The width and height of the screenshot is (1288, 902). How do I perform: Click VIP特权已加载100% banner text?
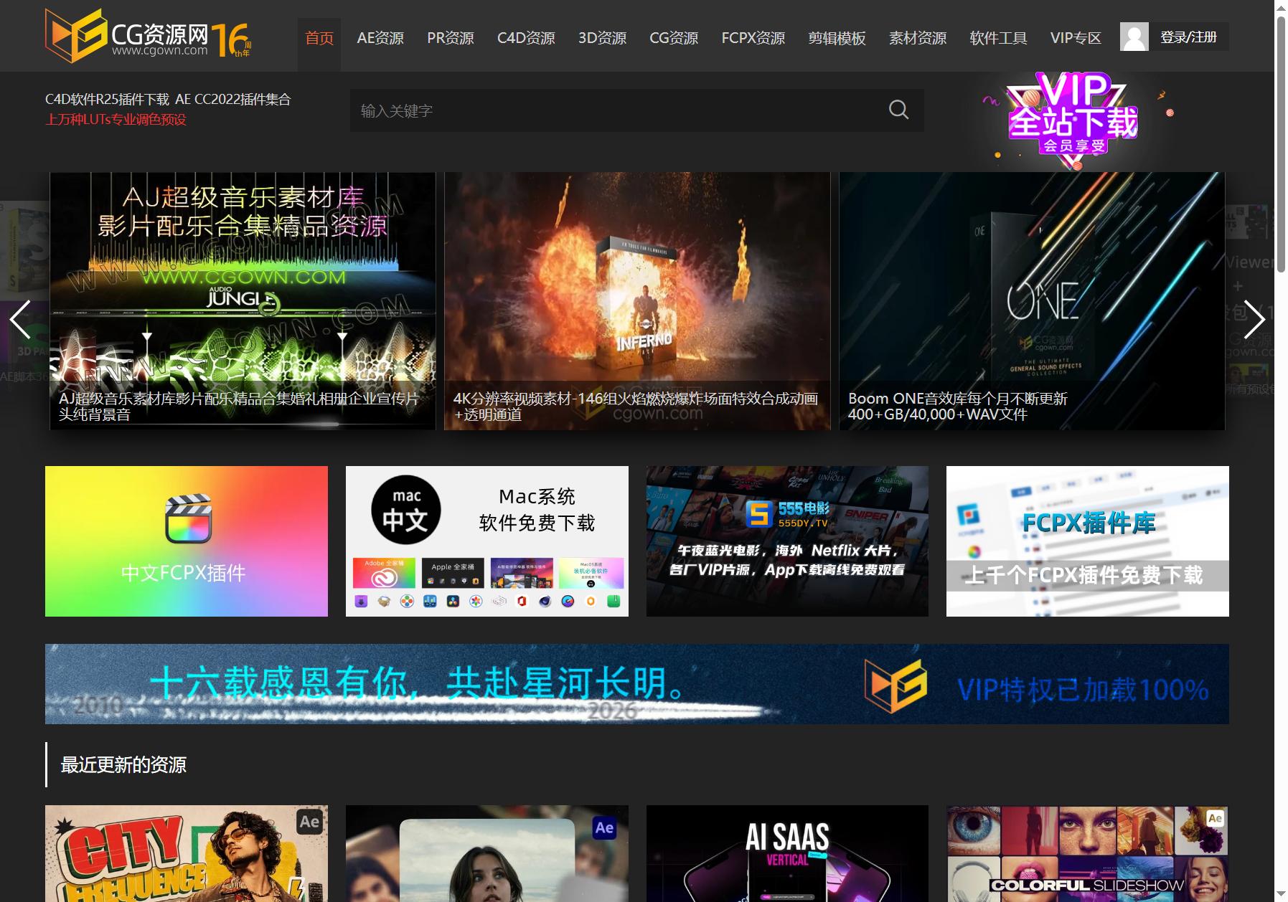tap(1083, 690)
